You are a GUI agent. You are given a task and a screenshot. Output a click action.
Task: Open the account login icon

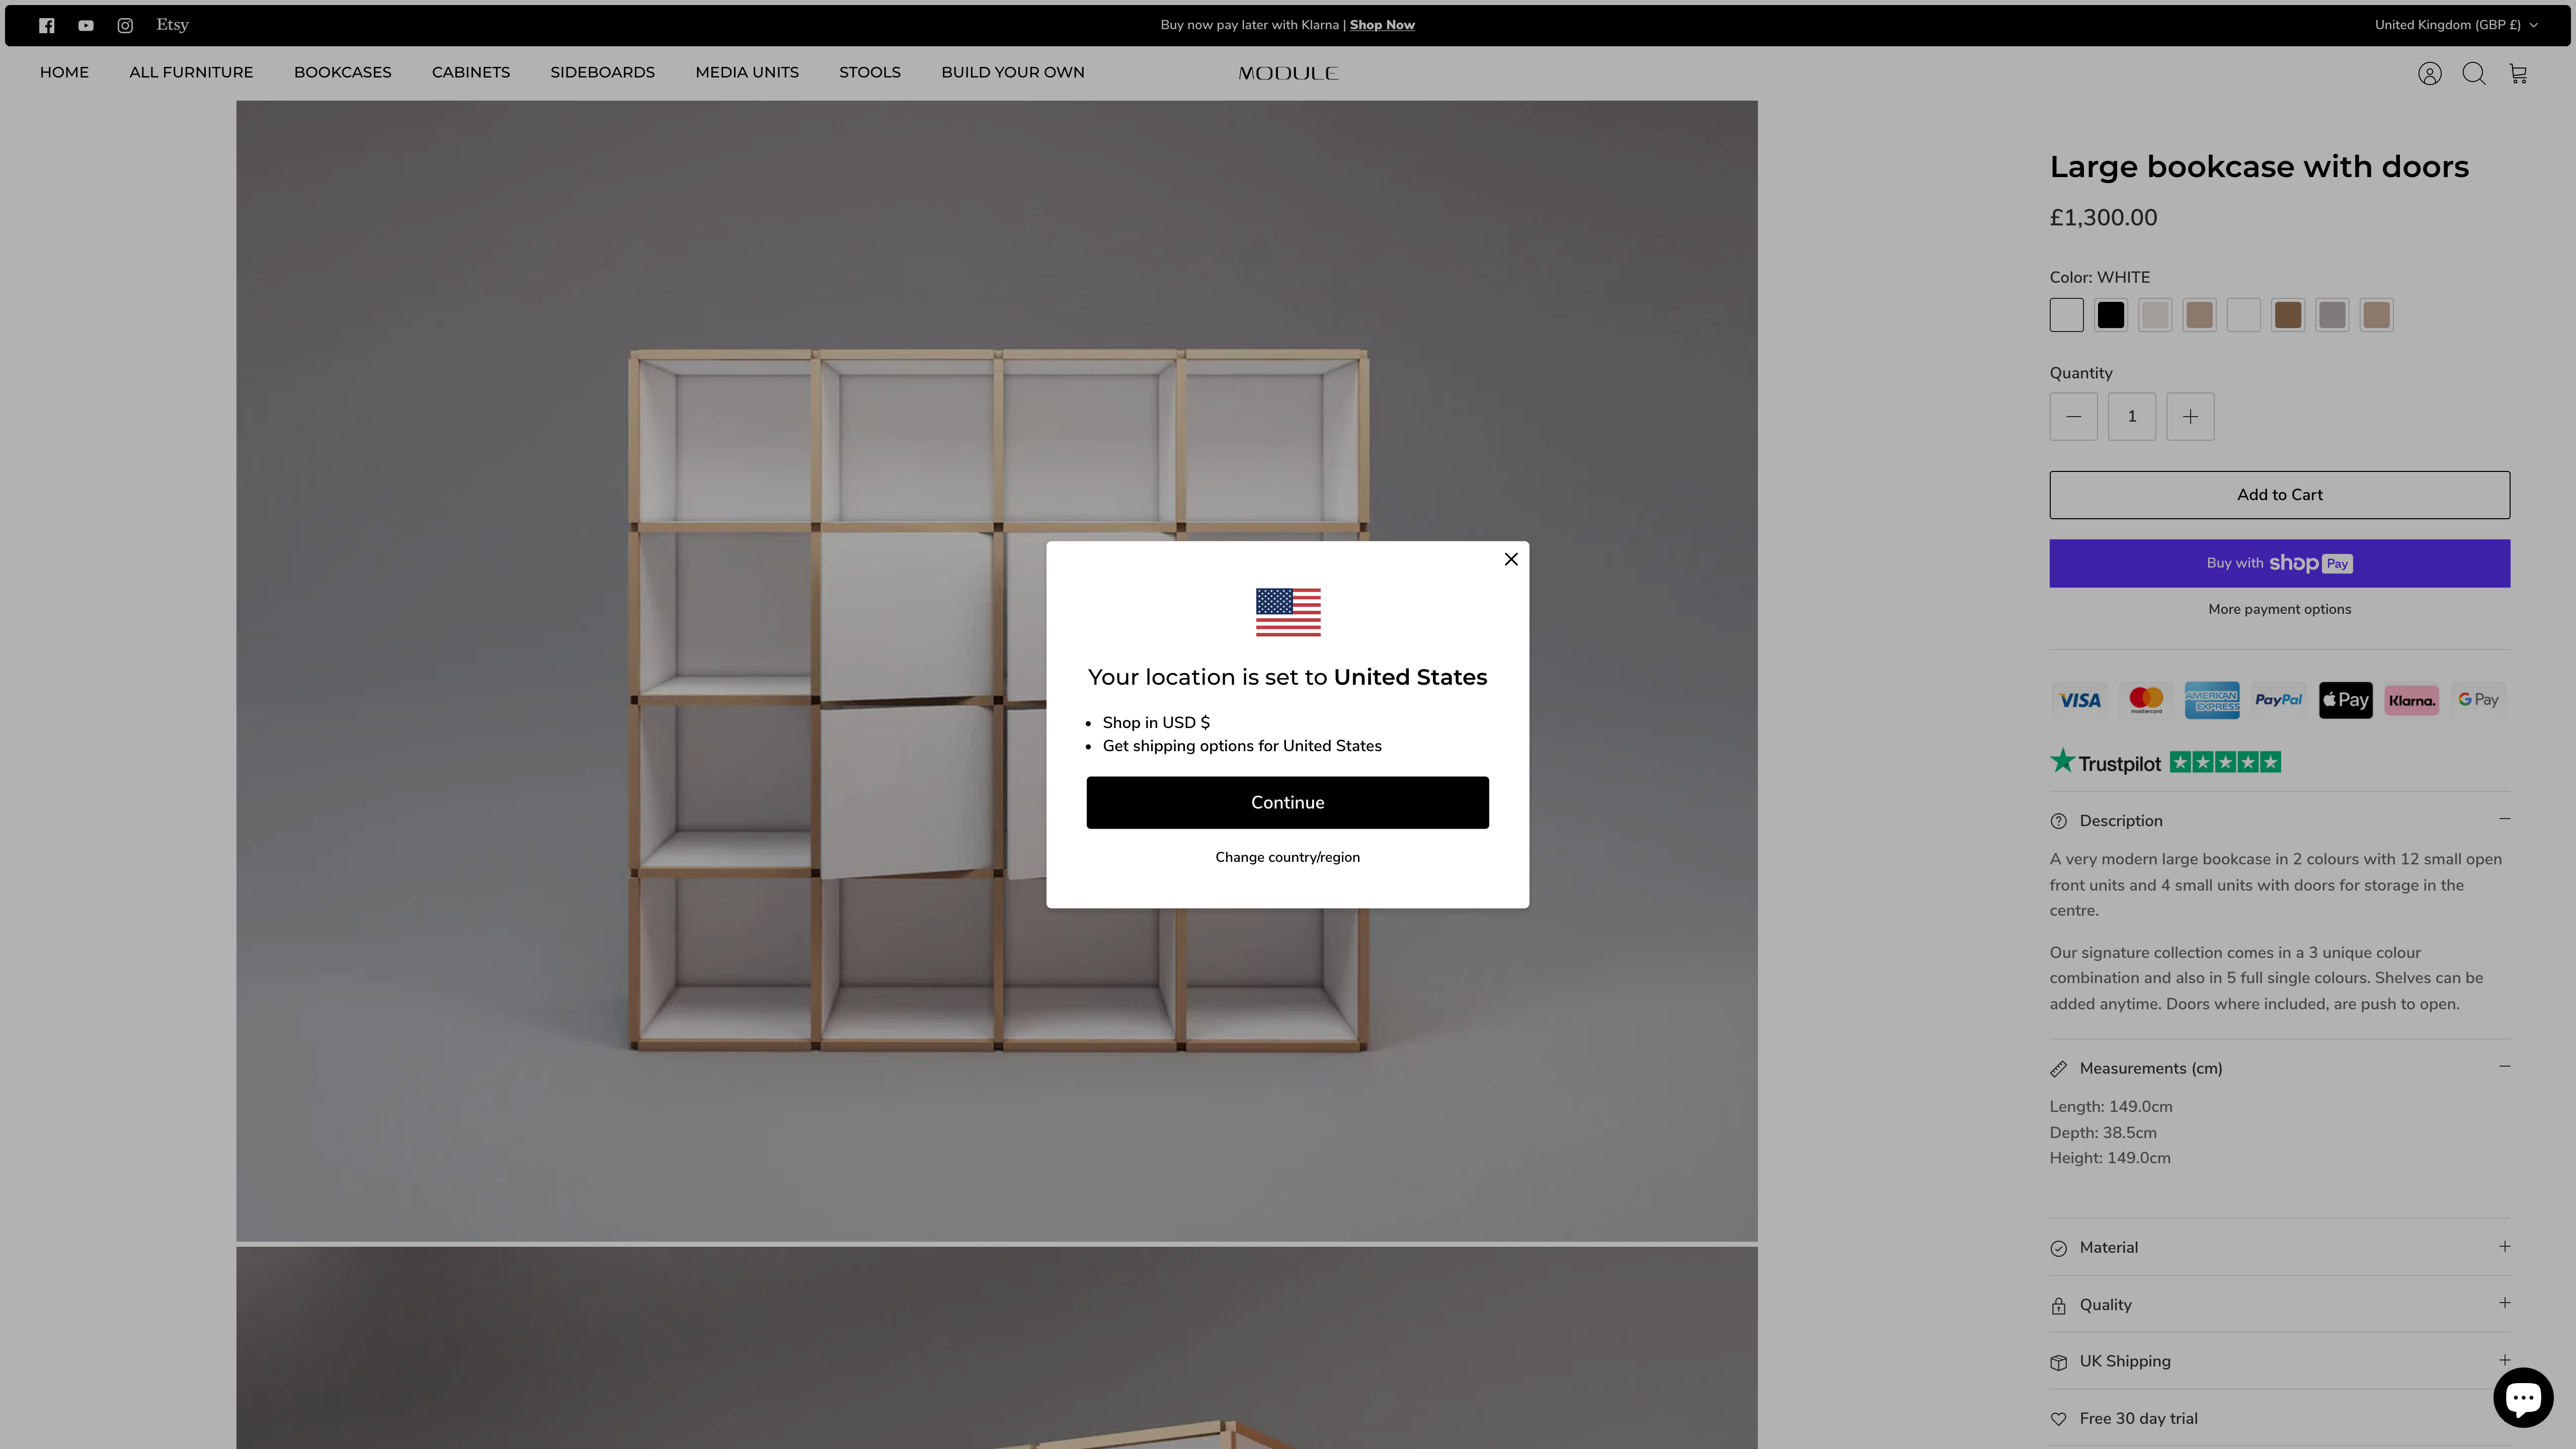[2429, 73]
